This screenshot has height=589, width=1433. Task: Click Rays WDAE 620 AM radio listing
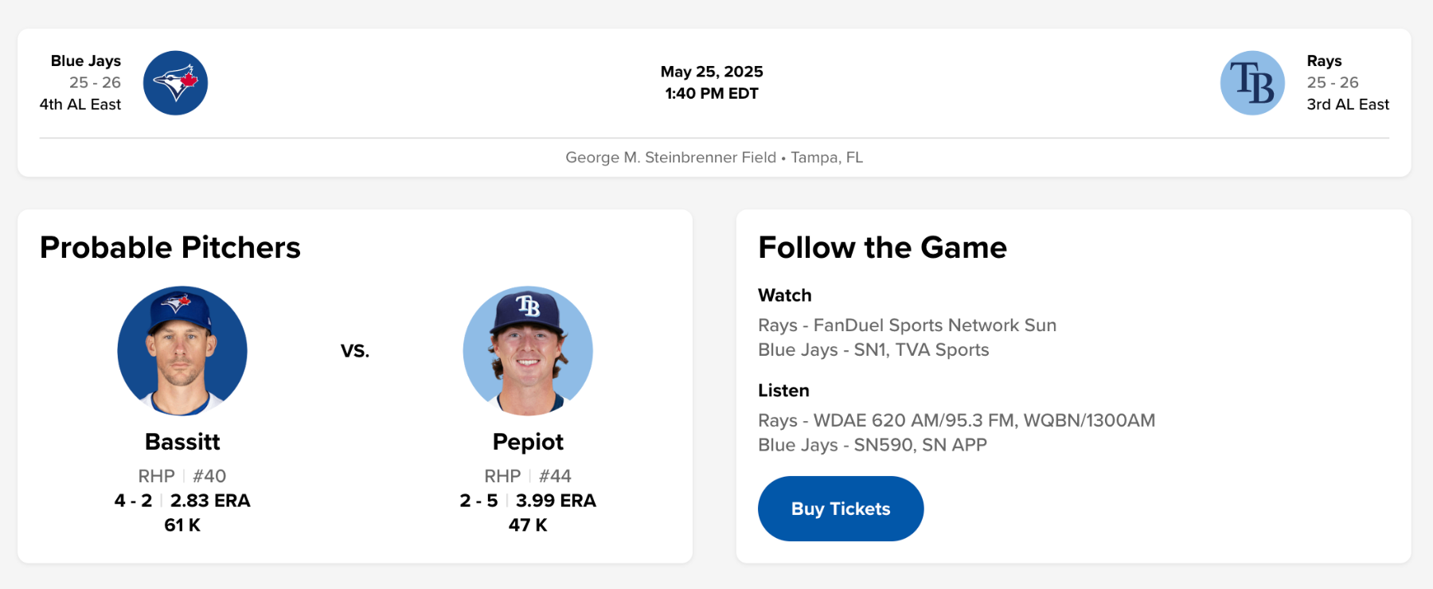point(956,420)
